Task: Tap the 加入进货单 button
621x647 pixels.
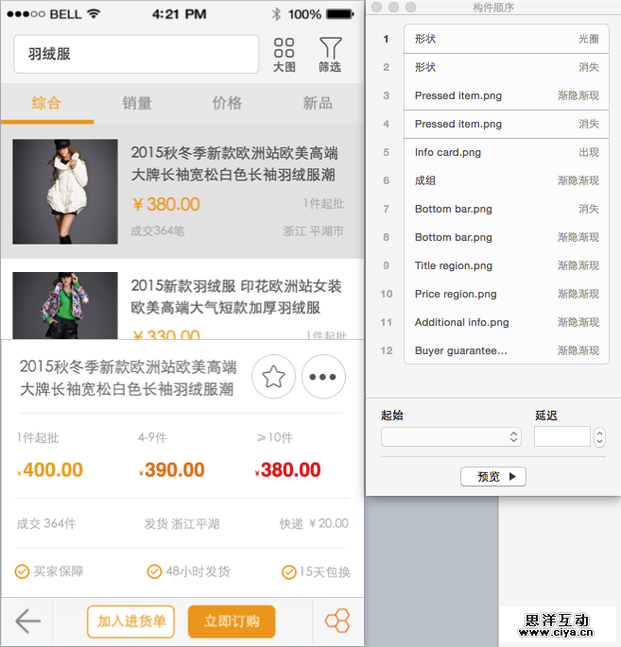Action: point(130,621)
